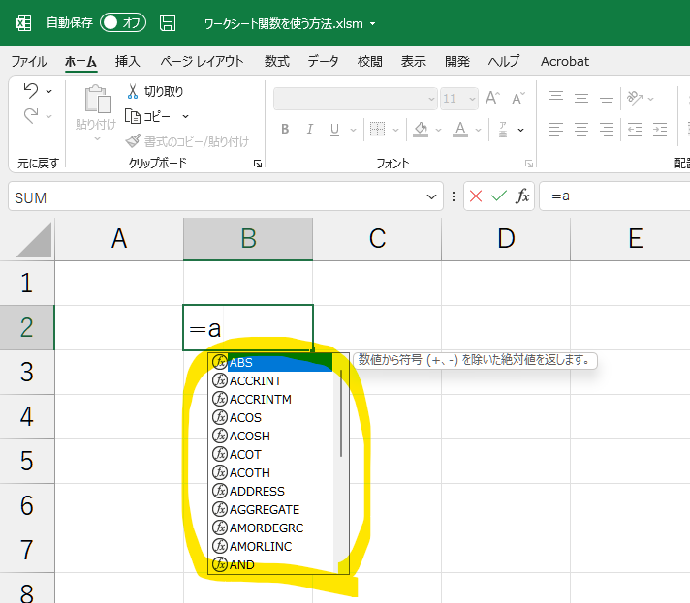Image resolution: width=690 pixels, height=603 pixels.
Task: Select column C header
Action: 377,239
